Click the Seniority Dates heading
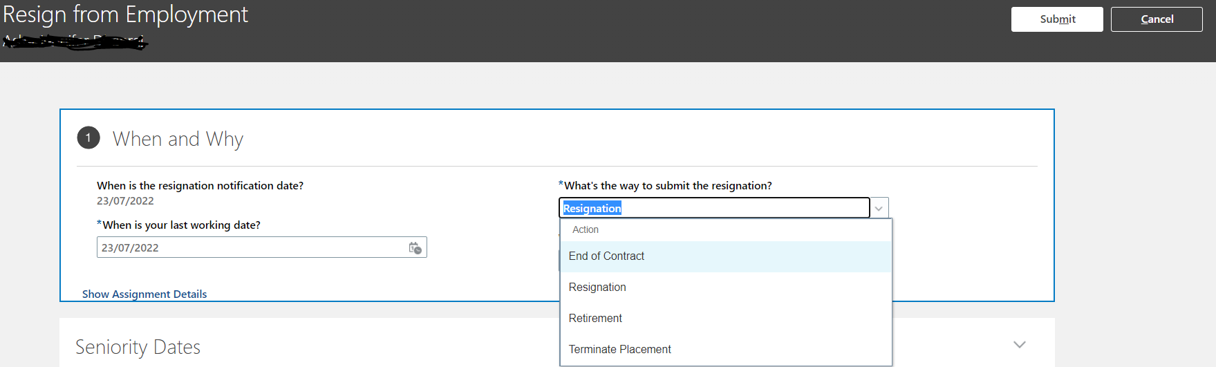Image resolution: width=1216 pixels, height=367 pixels. (138, 347)
